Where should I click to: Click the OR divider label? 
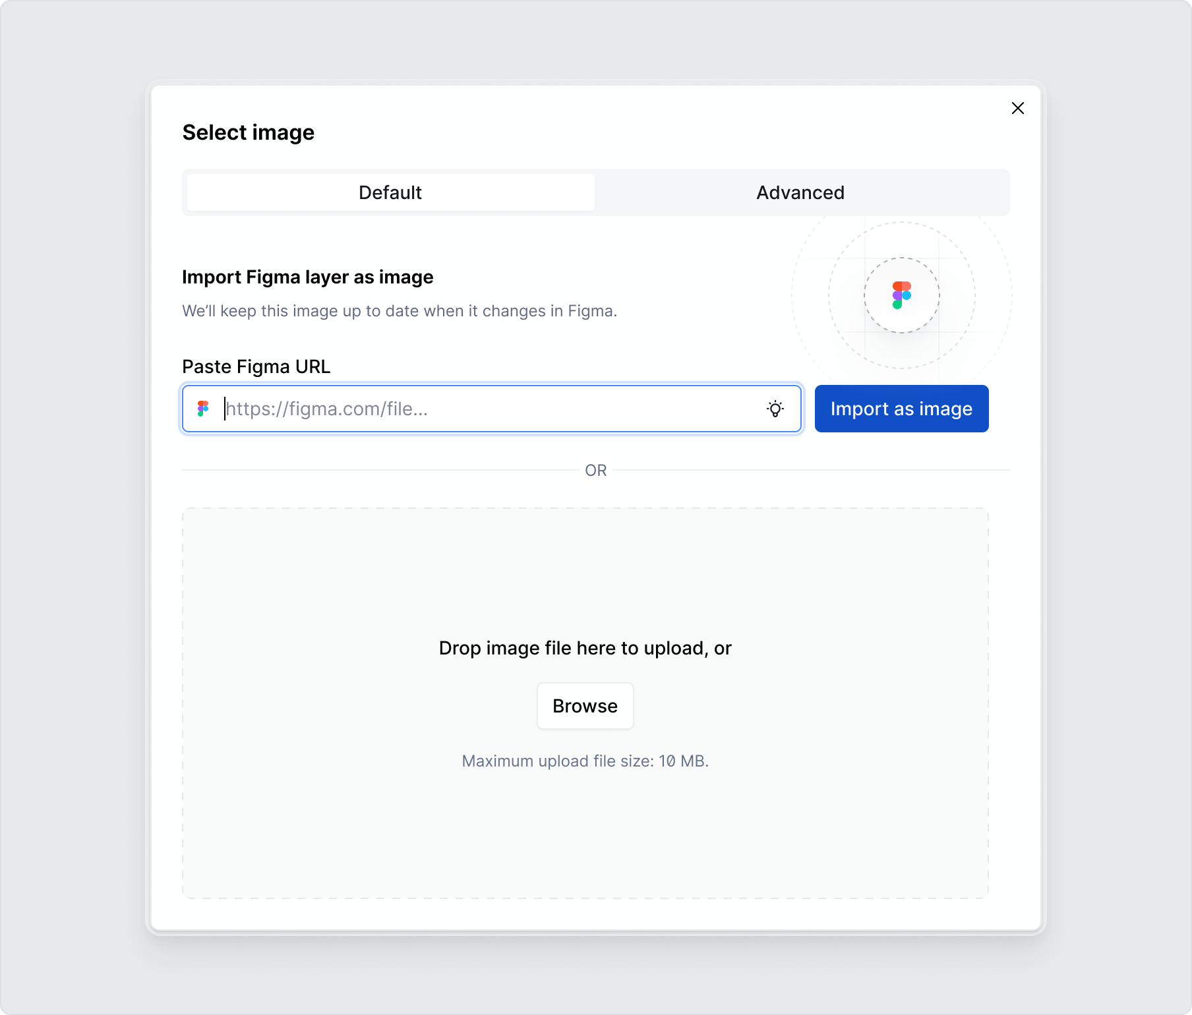click(x=595, y=470)
